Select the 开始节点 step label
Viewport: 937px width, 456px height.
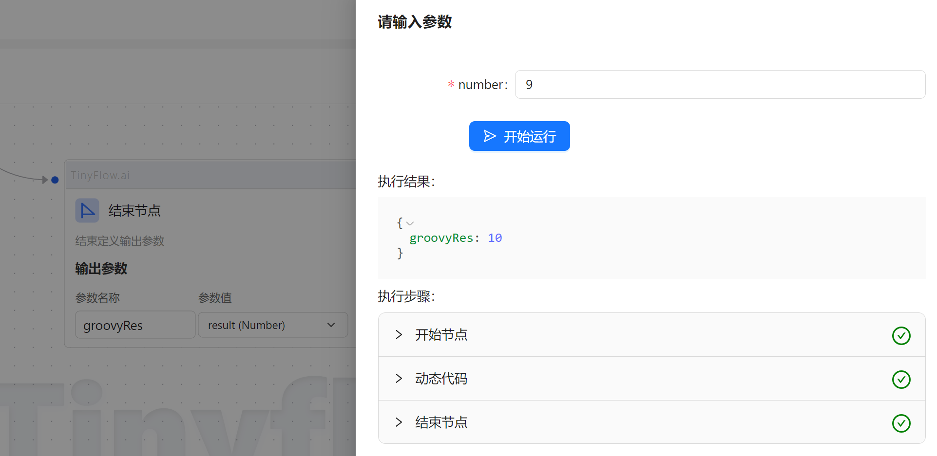coord(441,335)
